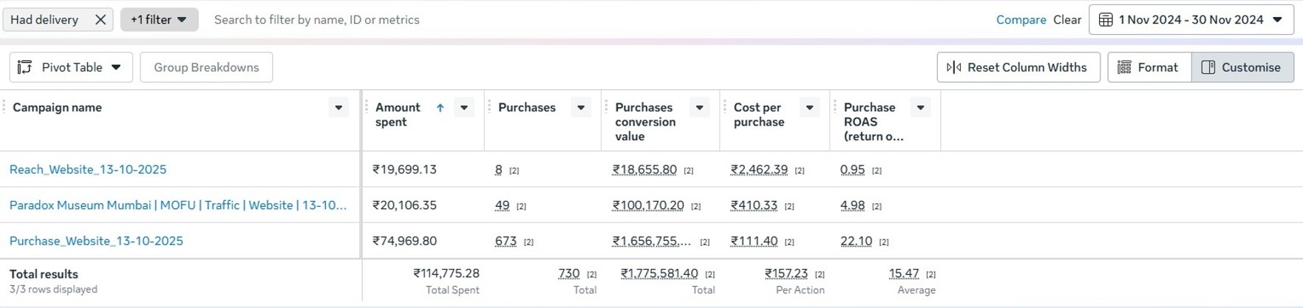Click amount ₹74,969.80 cell
Viewport: 1303px width, 308px height.
point(404,241)
